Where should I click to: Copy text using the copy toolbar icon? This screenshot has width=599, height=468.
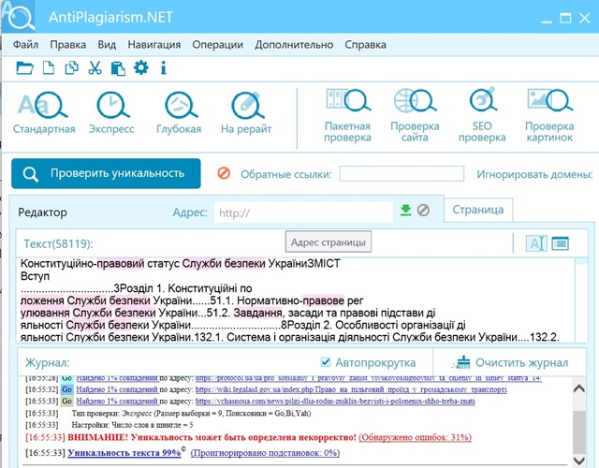[x=71, y=68]
